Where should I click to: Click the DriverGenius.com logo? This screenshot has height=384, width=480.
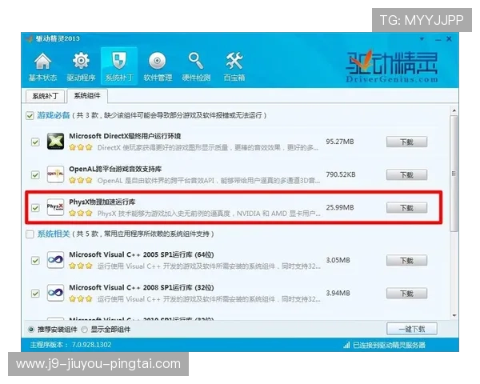click(x=392, y=67)
